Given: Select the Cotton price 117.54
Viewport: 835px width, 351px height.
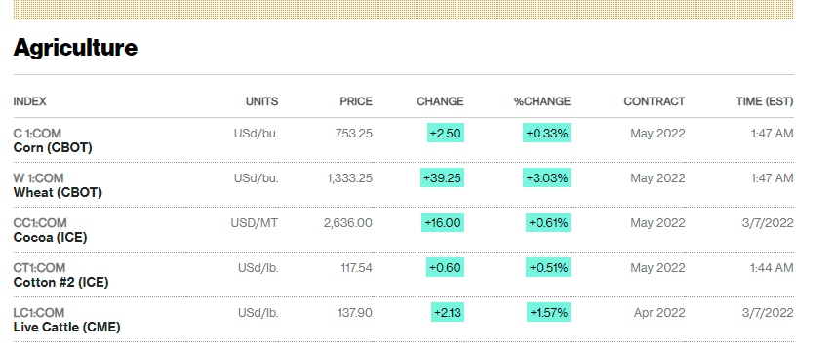Looking at the screenshot, I should click(357, 267).
